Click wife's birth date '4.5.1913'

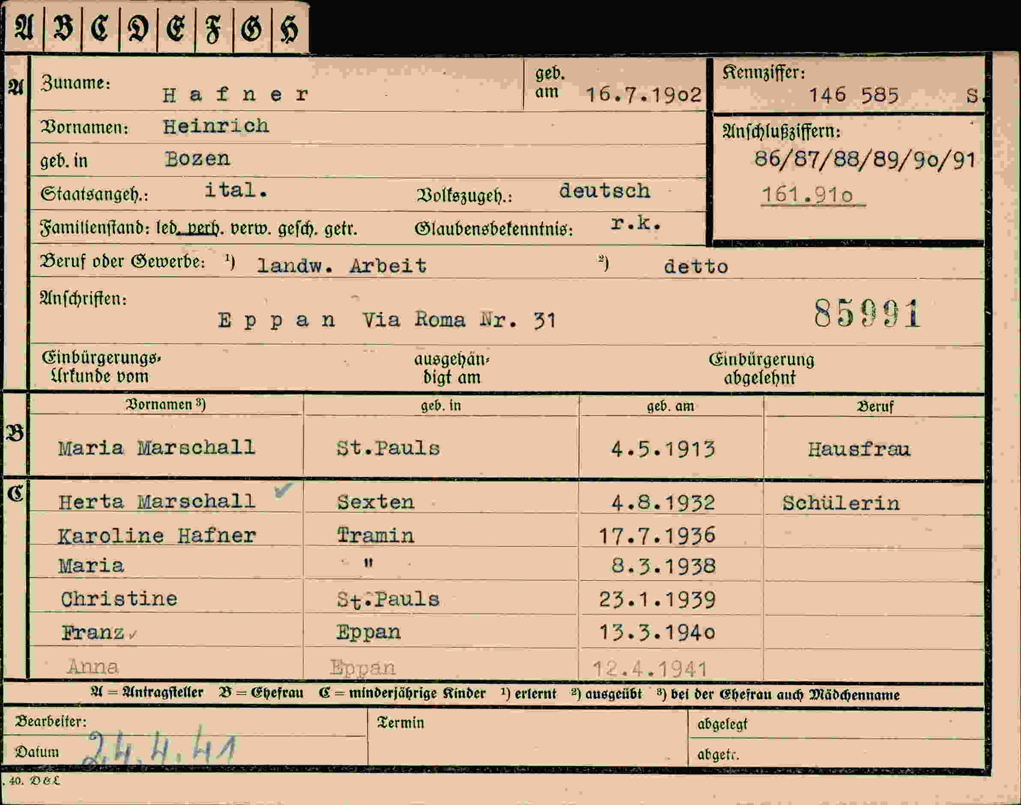(663, 449)
